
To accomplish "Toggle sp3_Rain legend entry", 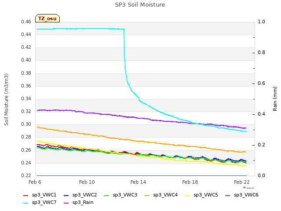I will pyautogui.click(x=79, y=203).
